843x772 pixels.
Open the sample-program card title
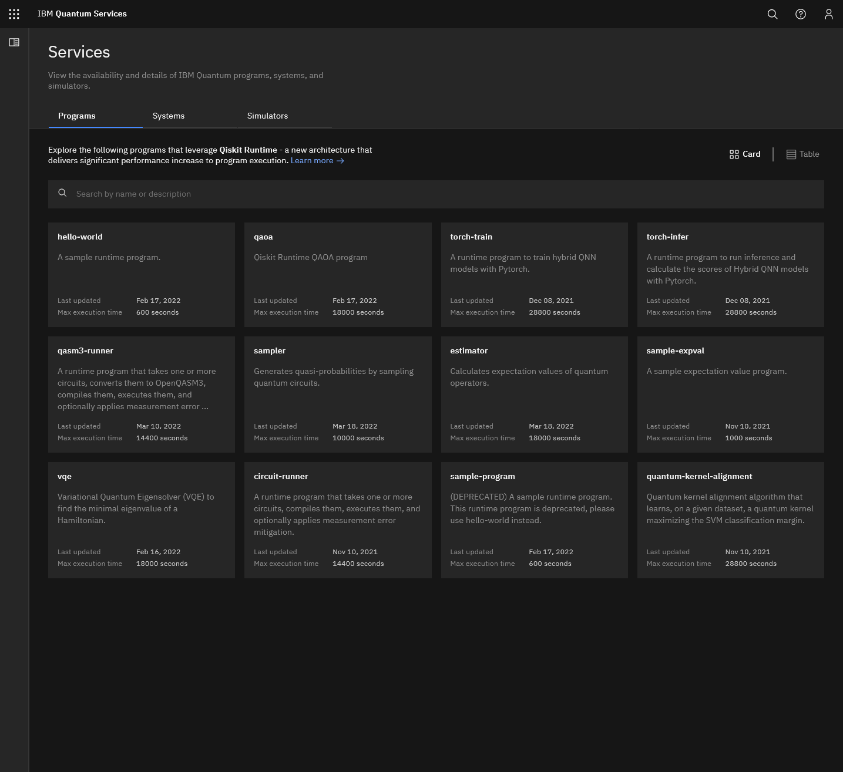482,476
